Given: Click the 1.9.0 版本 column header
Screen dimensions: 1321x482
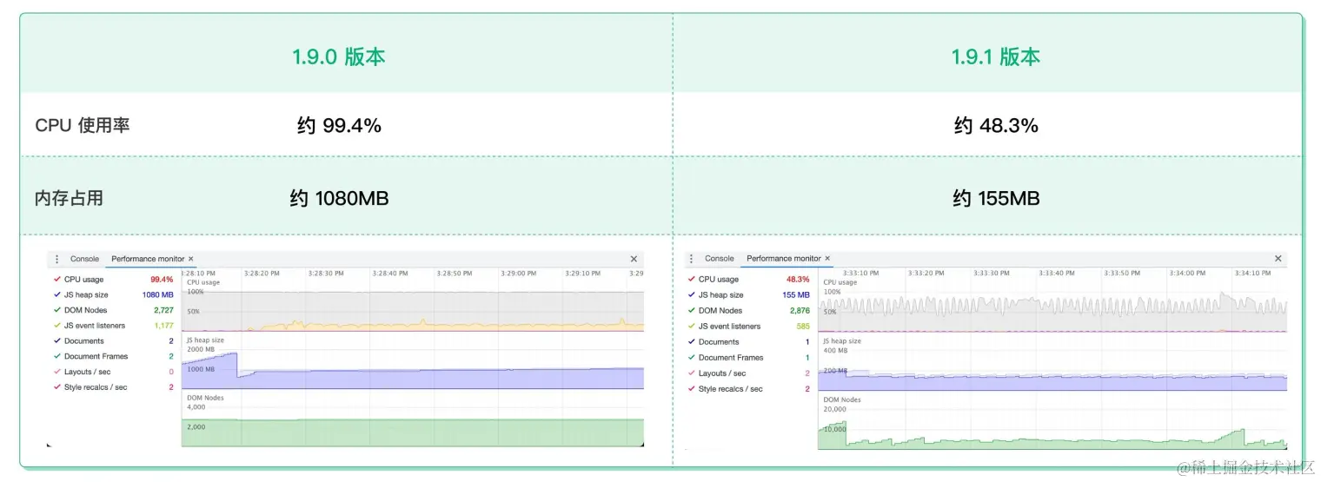Looking at the screenshot, I should click(339, 57).
